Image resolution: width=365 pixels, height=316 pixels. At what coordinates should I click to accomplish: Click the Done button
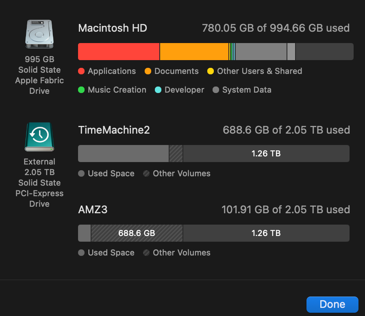pyautogui.click(x=332, y=304)
